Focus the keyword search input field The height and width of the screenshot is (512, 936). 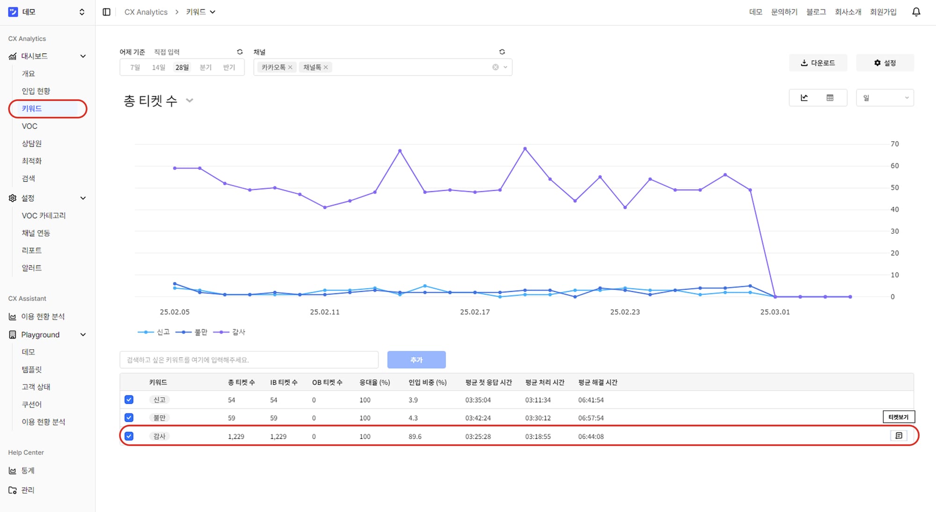tap(249, 360)
